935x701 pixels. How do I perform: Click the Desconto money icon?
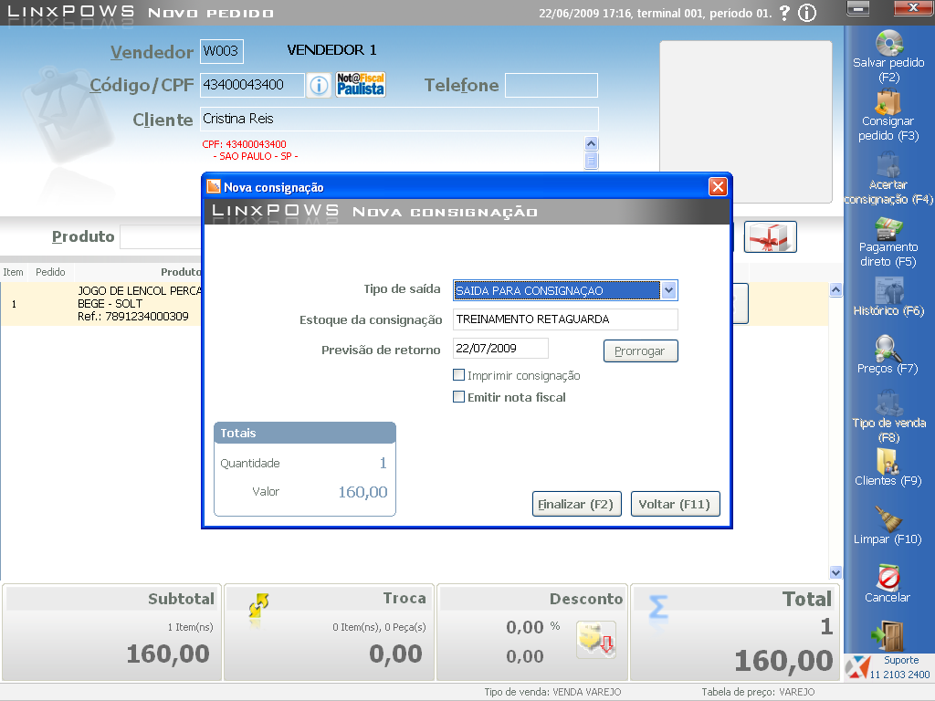click(x=595, y=640)
